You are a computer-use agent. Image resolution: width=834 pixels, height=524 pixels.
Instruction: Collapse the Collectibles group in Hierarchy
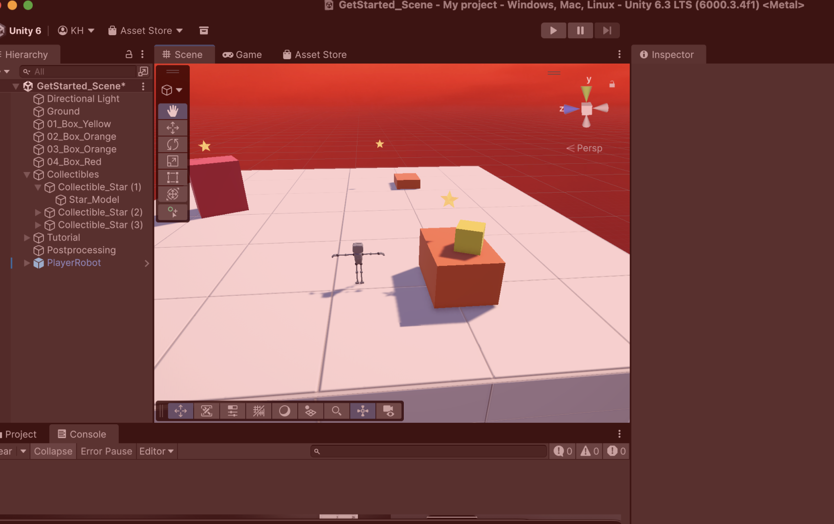coord(27,175)
